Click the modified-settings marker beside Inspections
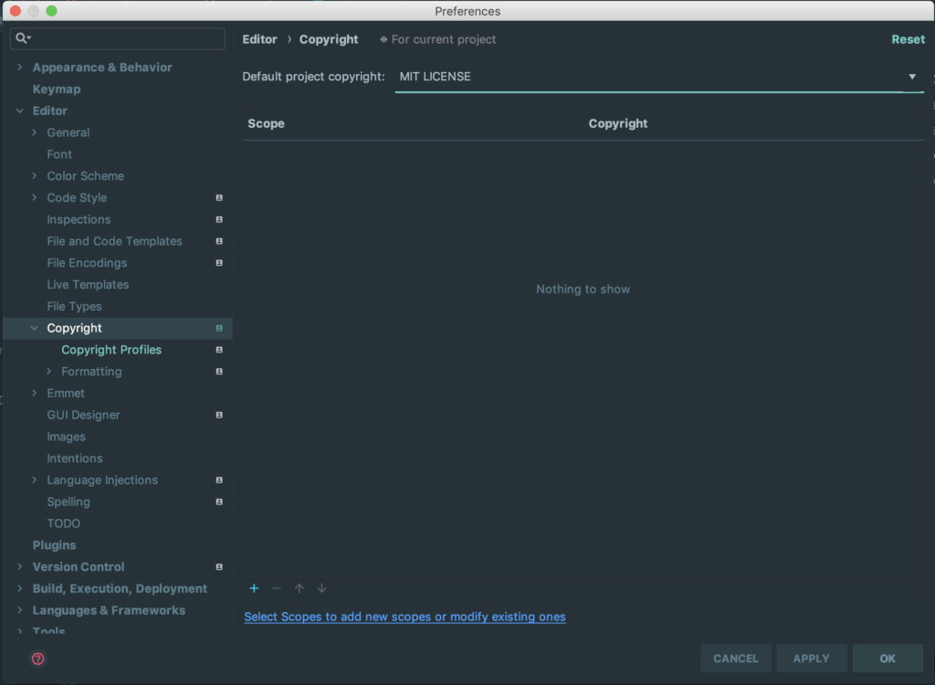Screen dimensions: 935x685 (x=218, y=219)
